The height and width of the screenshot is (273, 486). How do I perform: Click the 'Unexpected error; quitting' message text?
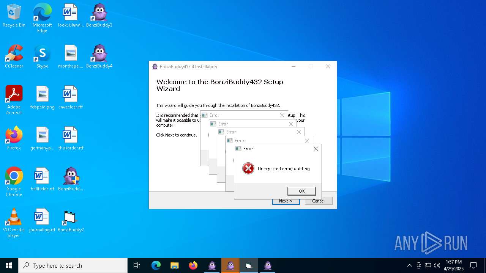pyautogui.click(x=284, y=169)
